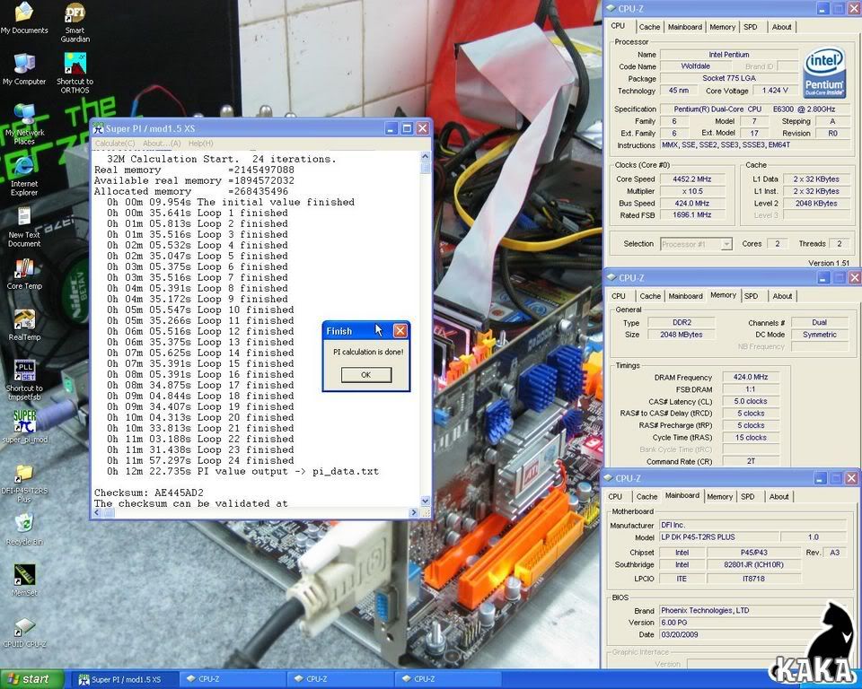Activate the first CPU-Z taskbar button
The height and width of the screenshot is (689, 862).
point(233,680)
